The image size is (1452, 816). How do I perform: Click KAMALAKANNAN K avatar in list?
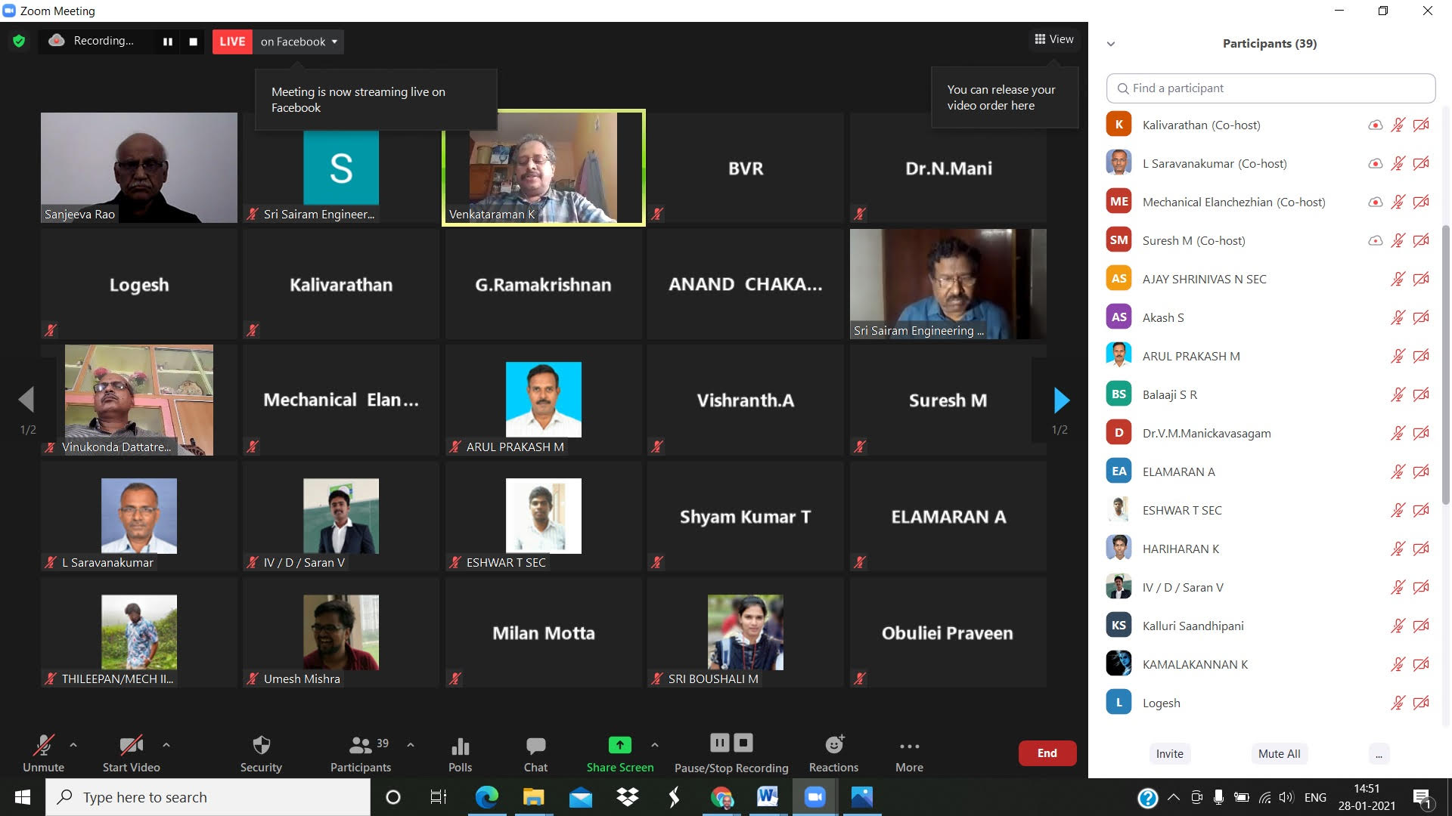point(1118,664)
